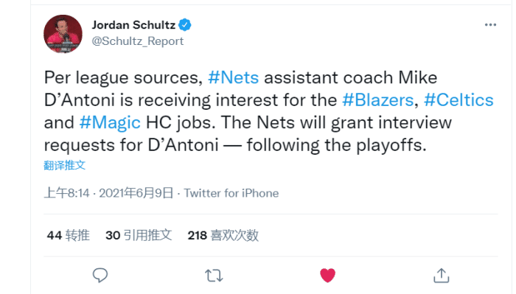
Task: Toggle the red heart like button
Action: [327, 276]
